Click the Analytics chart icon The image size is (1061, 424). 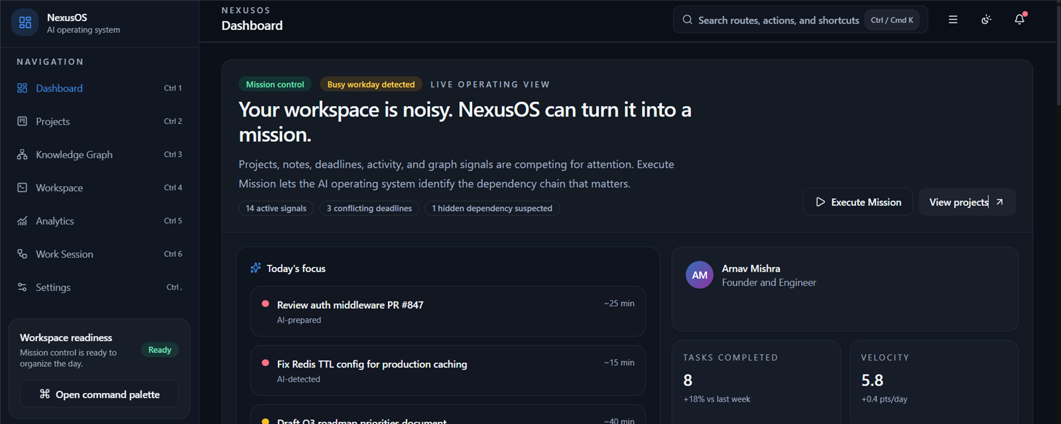click(x=22, y=221)
